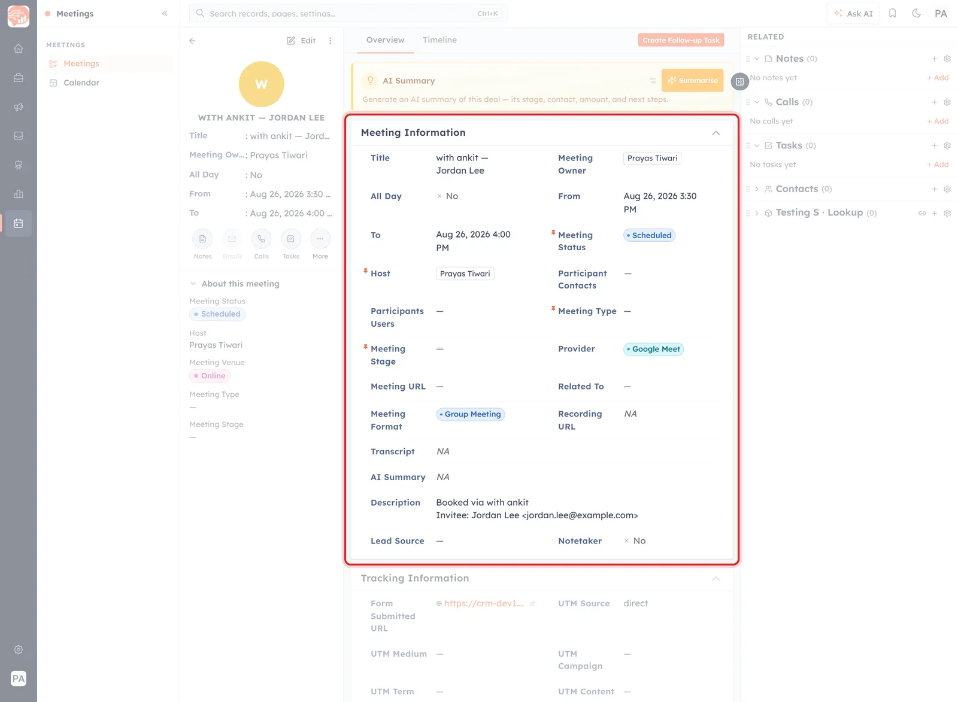Collapse About this meeting section

[193, 284]
